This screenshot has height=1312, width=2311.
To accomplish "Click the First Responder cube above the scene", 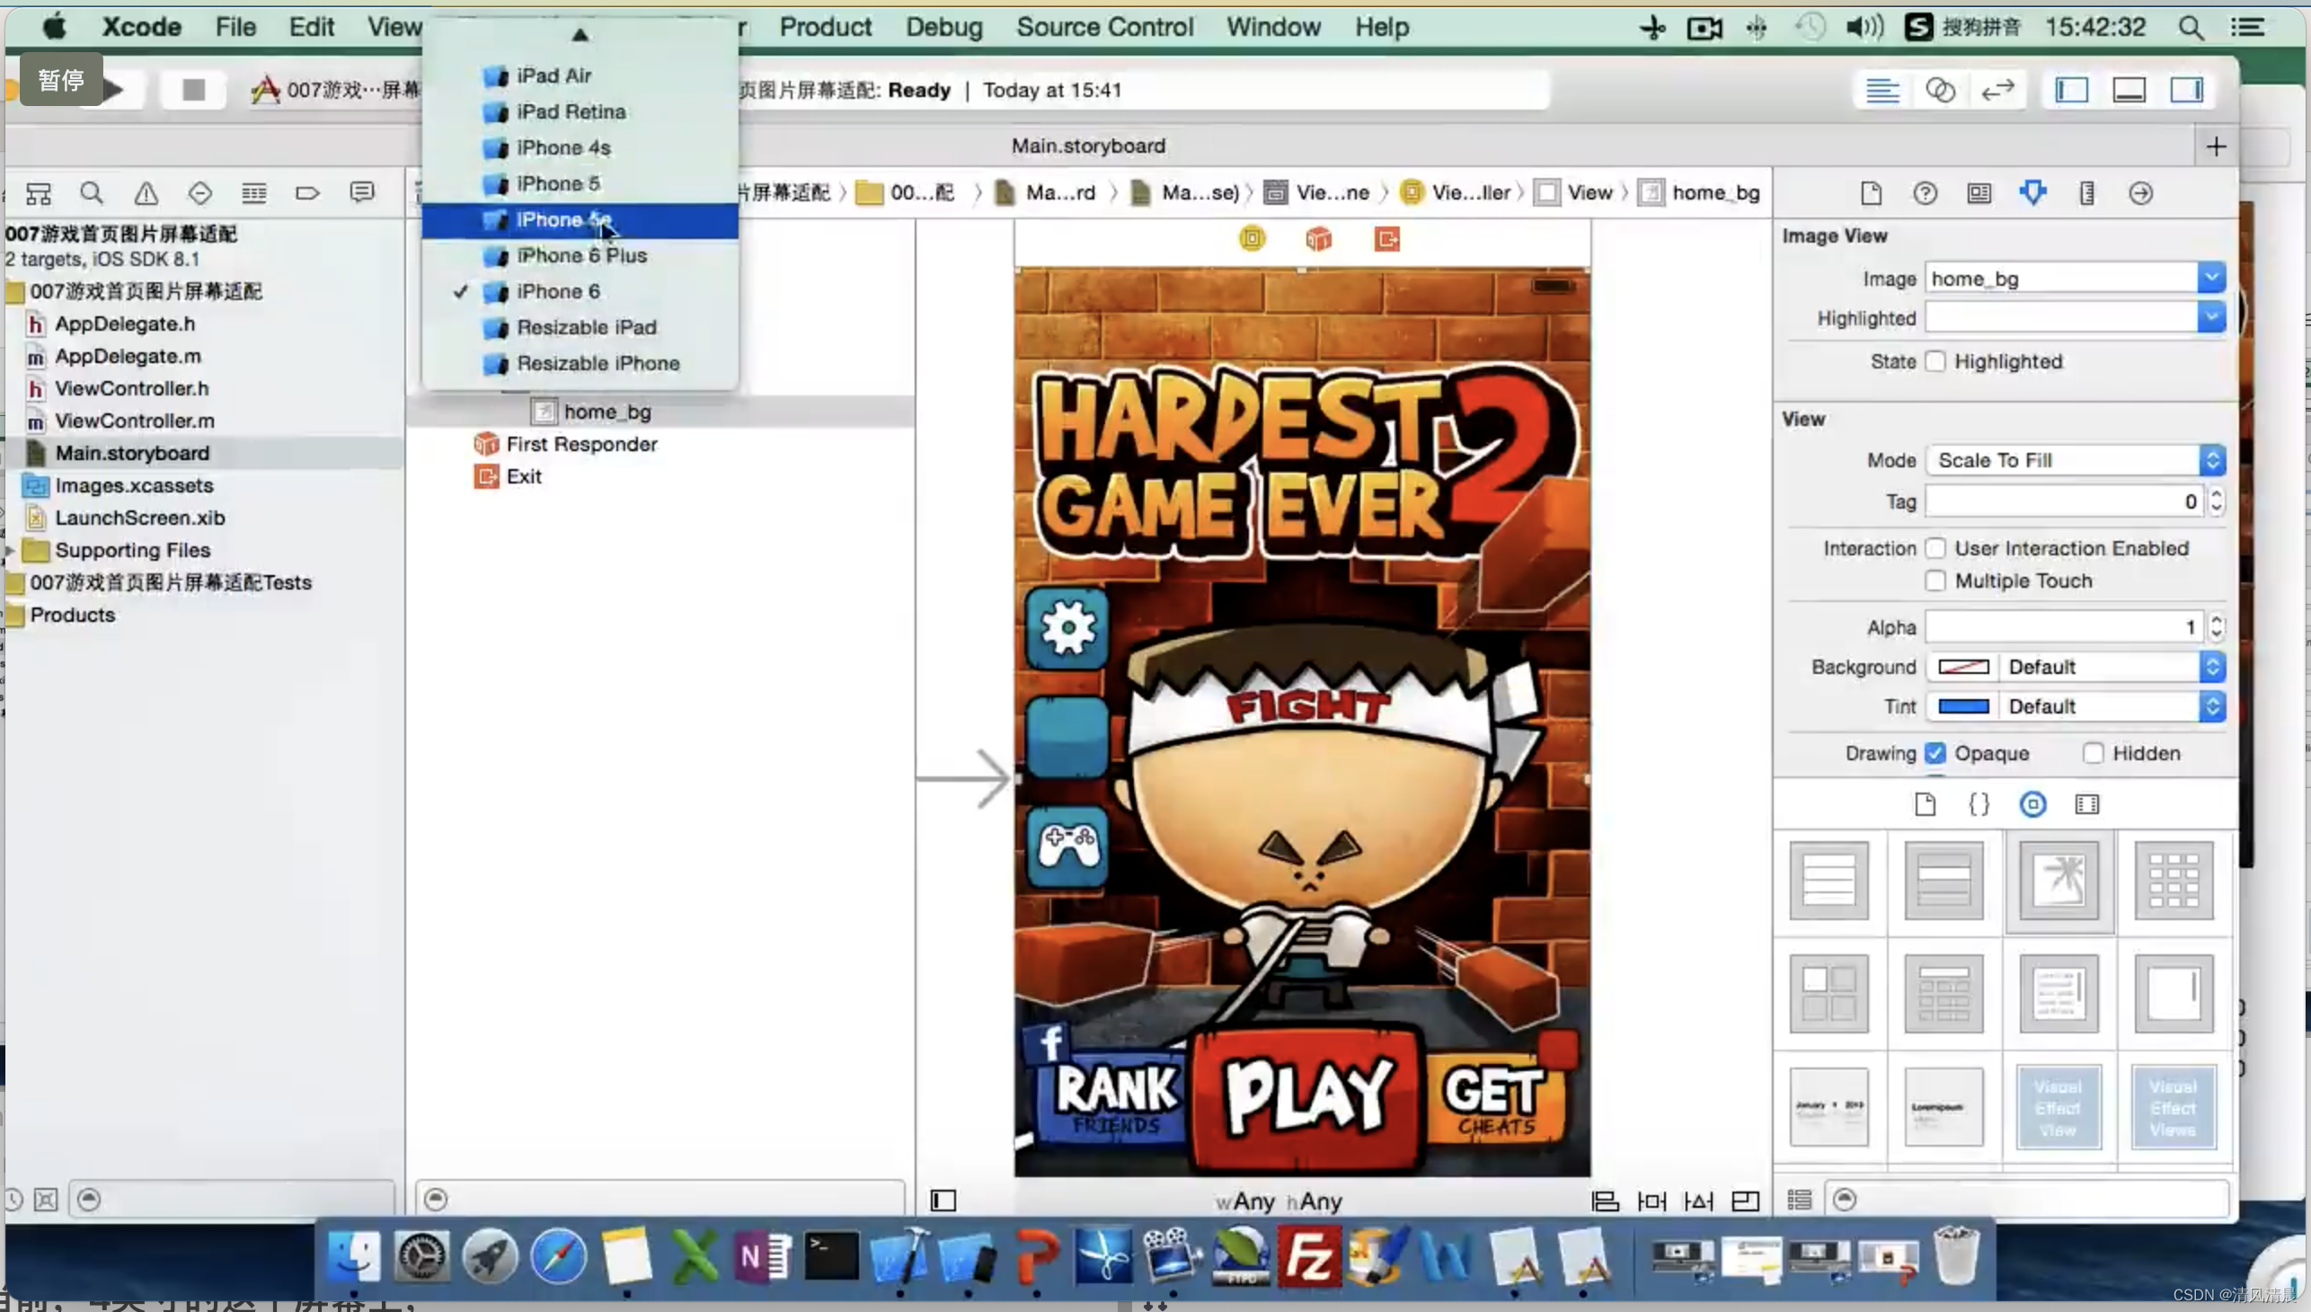I will [1319, 239].
